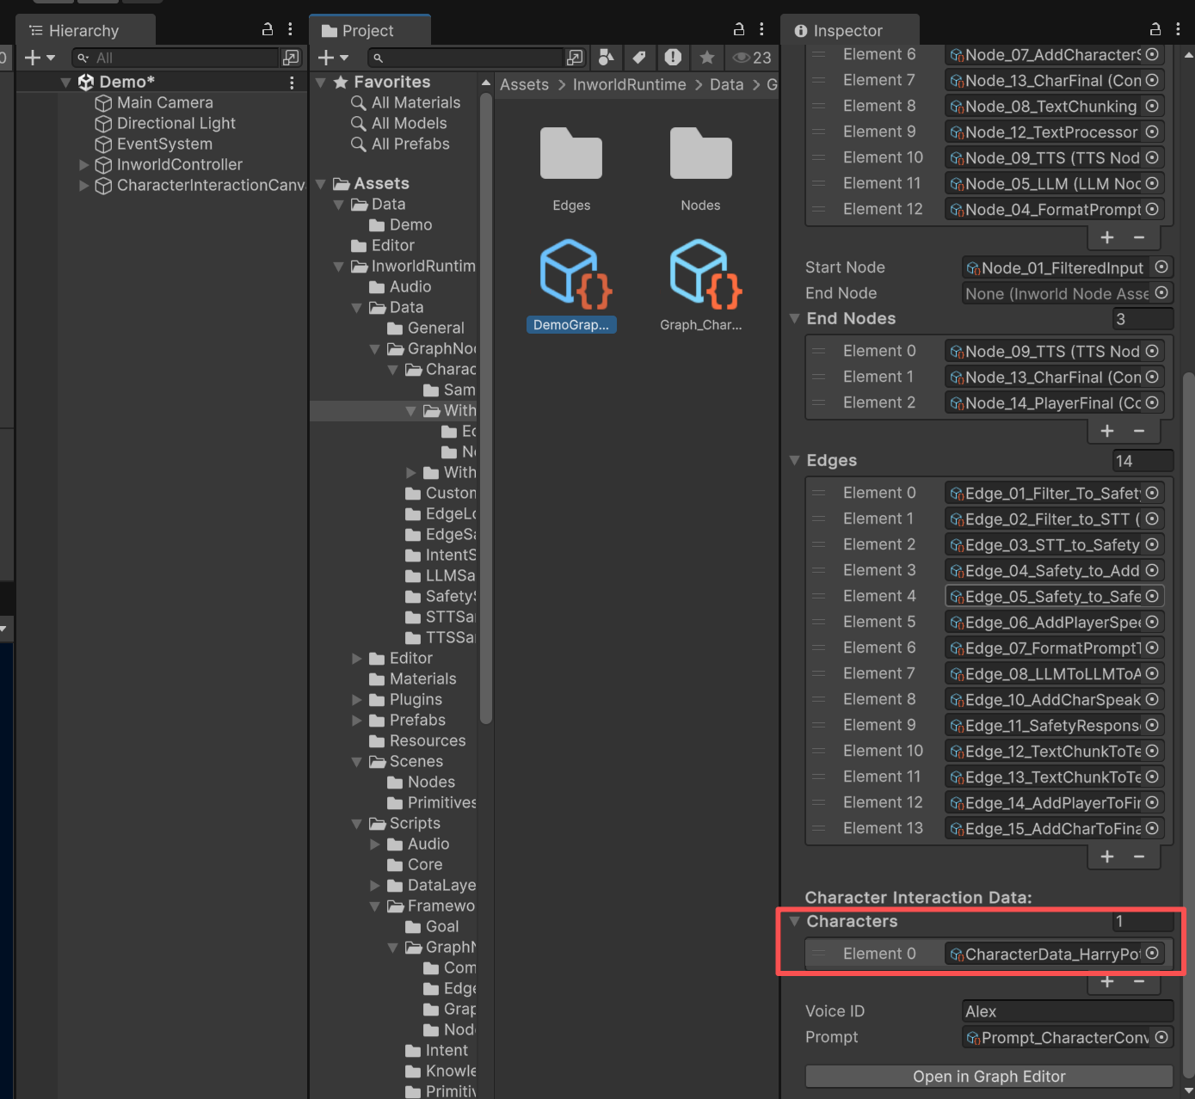Viewport: 1195px width, 1099px height.
Task: Expand the CharacterInteractionCanvas object
Action: tap(83, 185)
